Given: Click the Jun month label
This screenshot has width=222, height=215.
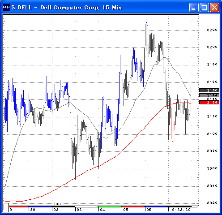Looking at the screenshot, I should click(x=57, y=204).
